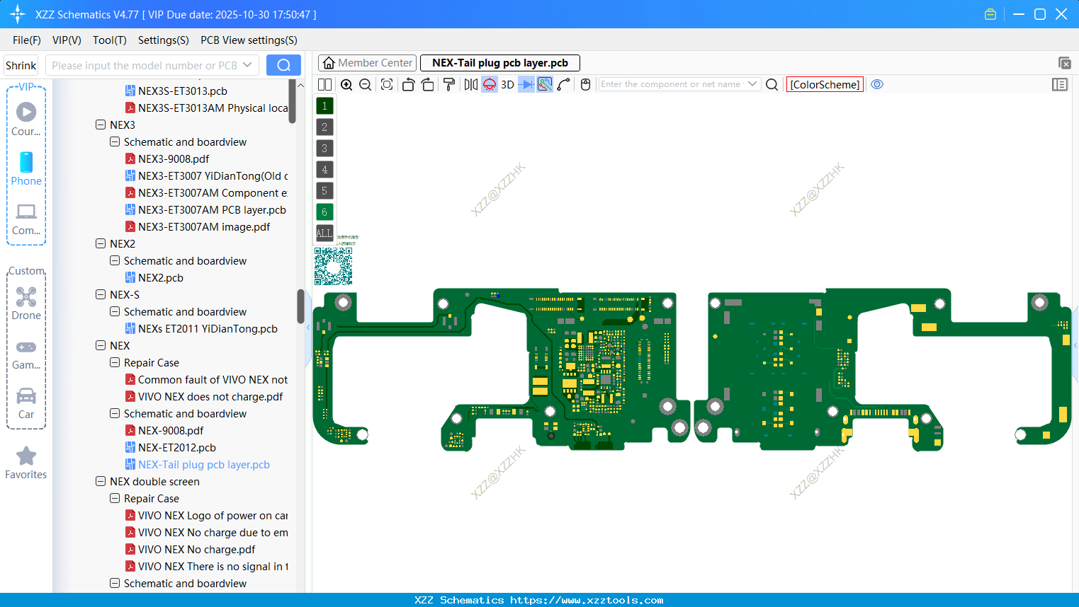The image size is (1079, 607).
Task: Select the zoom out tool
Action: pyautogui.click(x=365, y=84)
